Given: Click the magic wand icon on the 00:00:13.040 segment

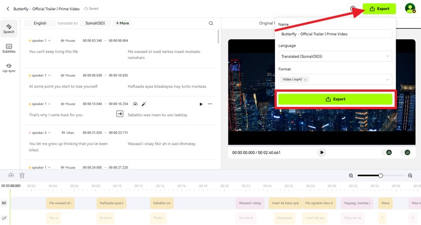Looking at the screenshot, I should pyautogui.click(x=144, y=104).
